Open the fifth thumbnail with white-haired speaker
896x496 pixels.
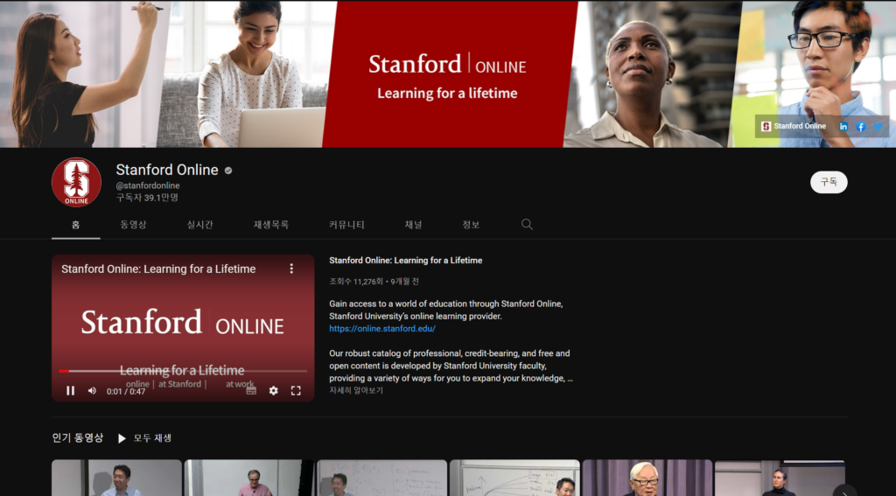pyautogui.click(x=647, y=478)
